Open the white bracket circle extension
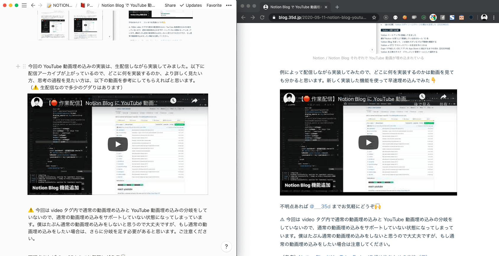This screenshot has height=256, width=499. point(395,17)
